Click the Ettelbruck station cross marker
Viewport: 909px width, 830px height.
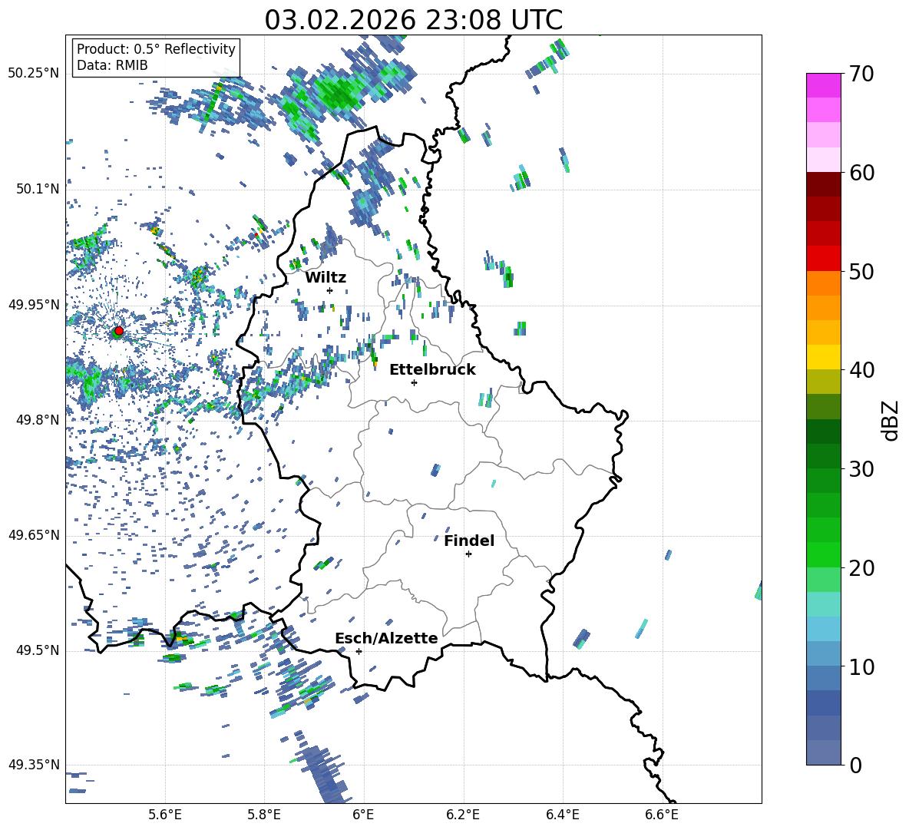[x=414, y=382]
